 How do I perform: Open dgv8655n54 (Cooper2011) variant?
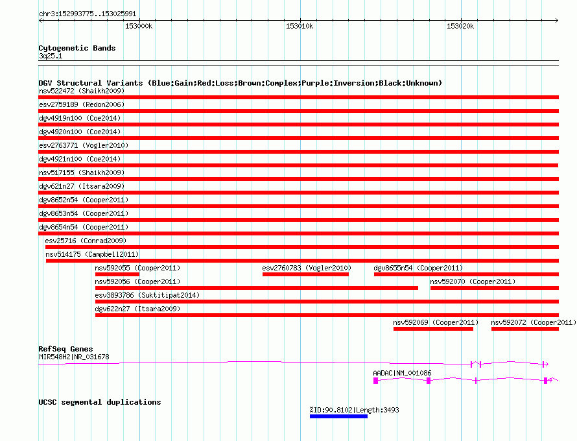pyautogui.click(x=418, y=268)
